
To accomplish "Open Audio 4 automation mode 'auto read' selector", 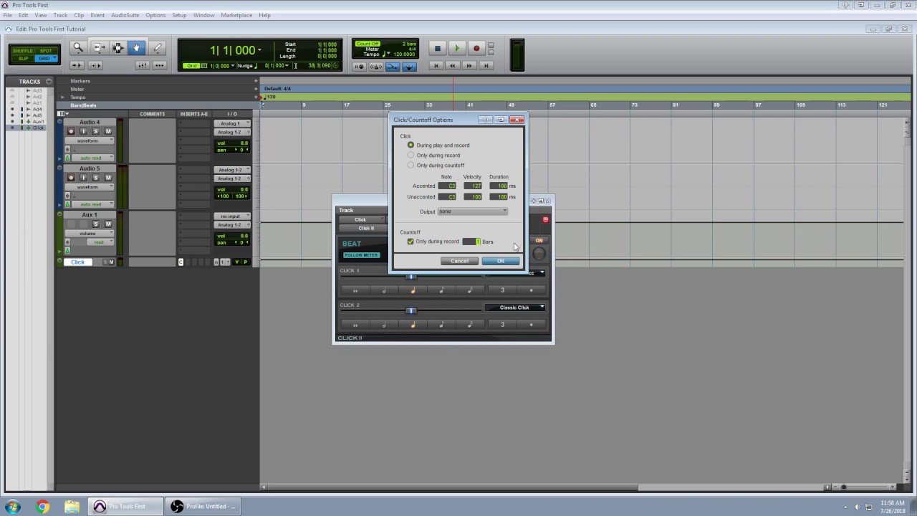I will tap(92, 158).
